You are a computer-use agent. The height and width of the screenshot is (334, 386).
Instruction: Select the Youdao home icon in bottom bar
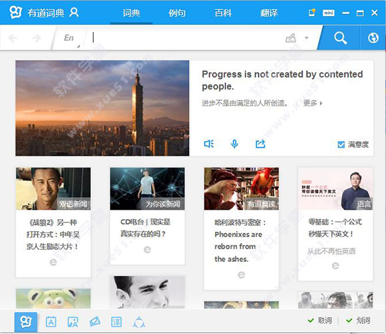26,322
